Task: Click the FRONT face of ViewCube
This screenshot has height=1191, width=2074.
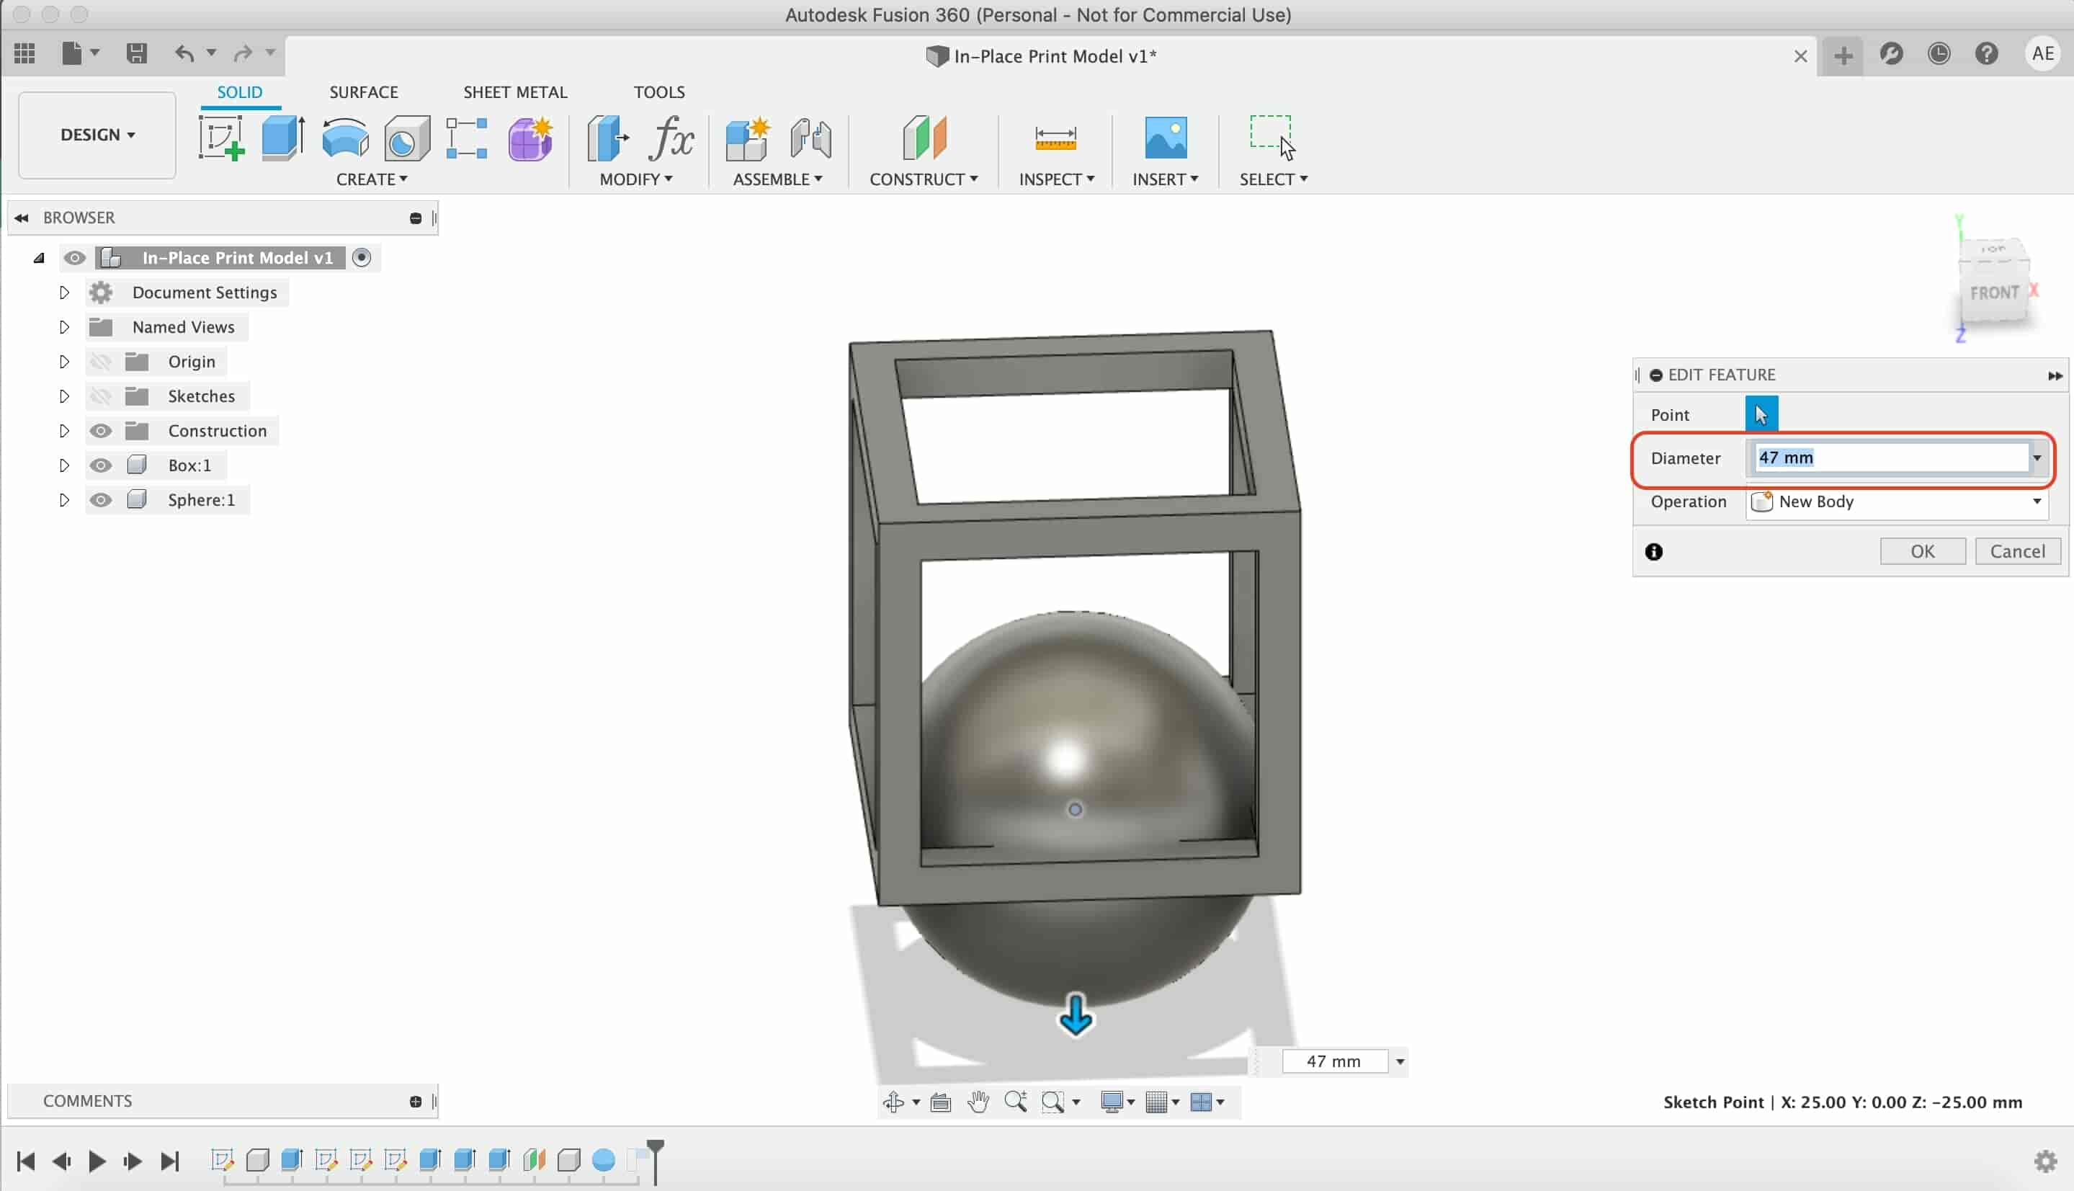Action: 1994,293
